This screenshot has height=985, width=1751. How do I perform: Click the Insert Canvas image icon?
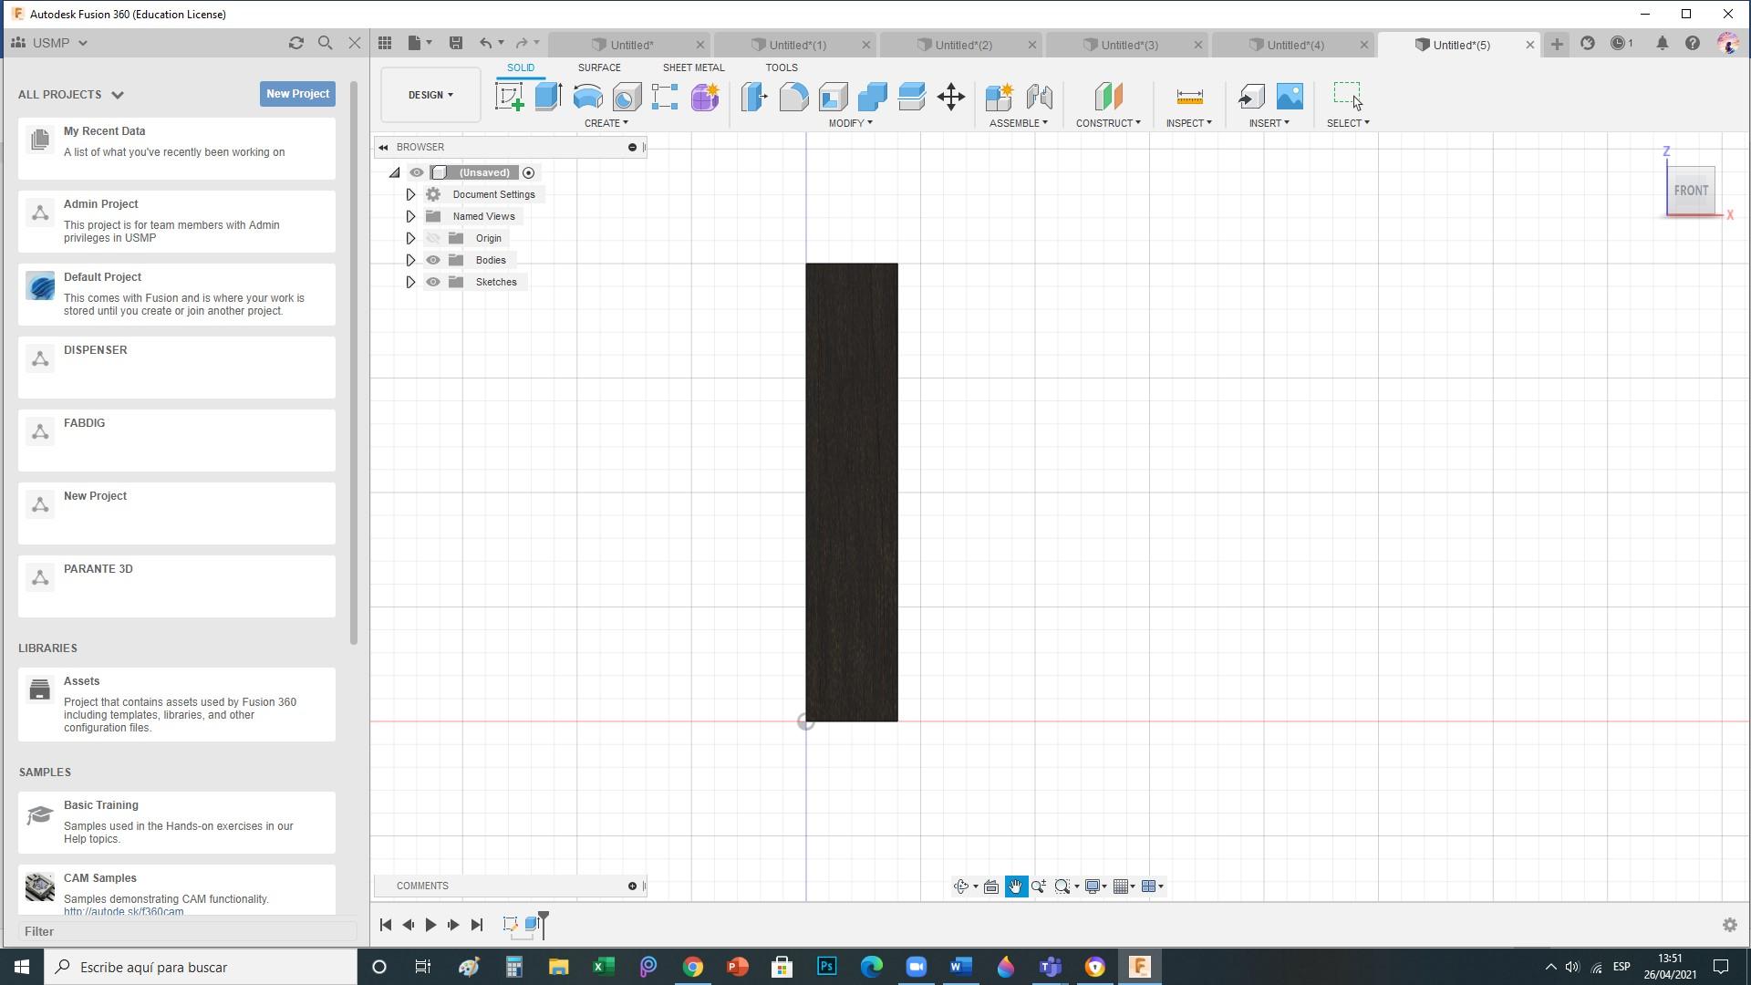(x=1290, y=97)
